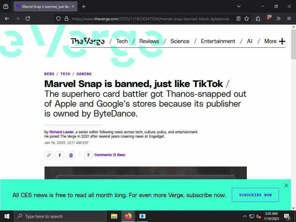Reload the current page

click(x=28, y=18)
